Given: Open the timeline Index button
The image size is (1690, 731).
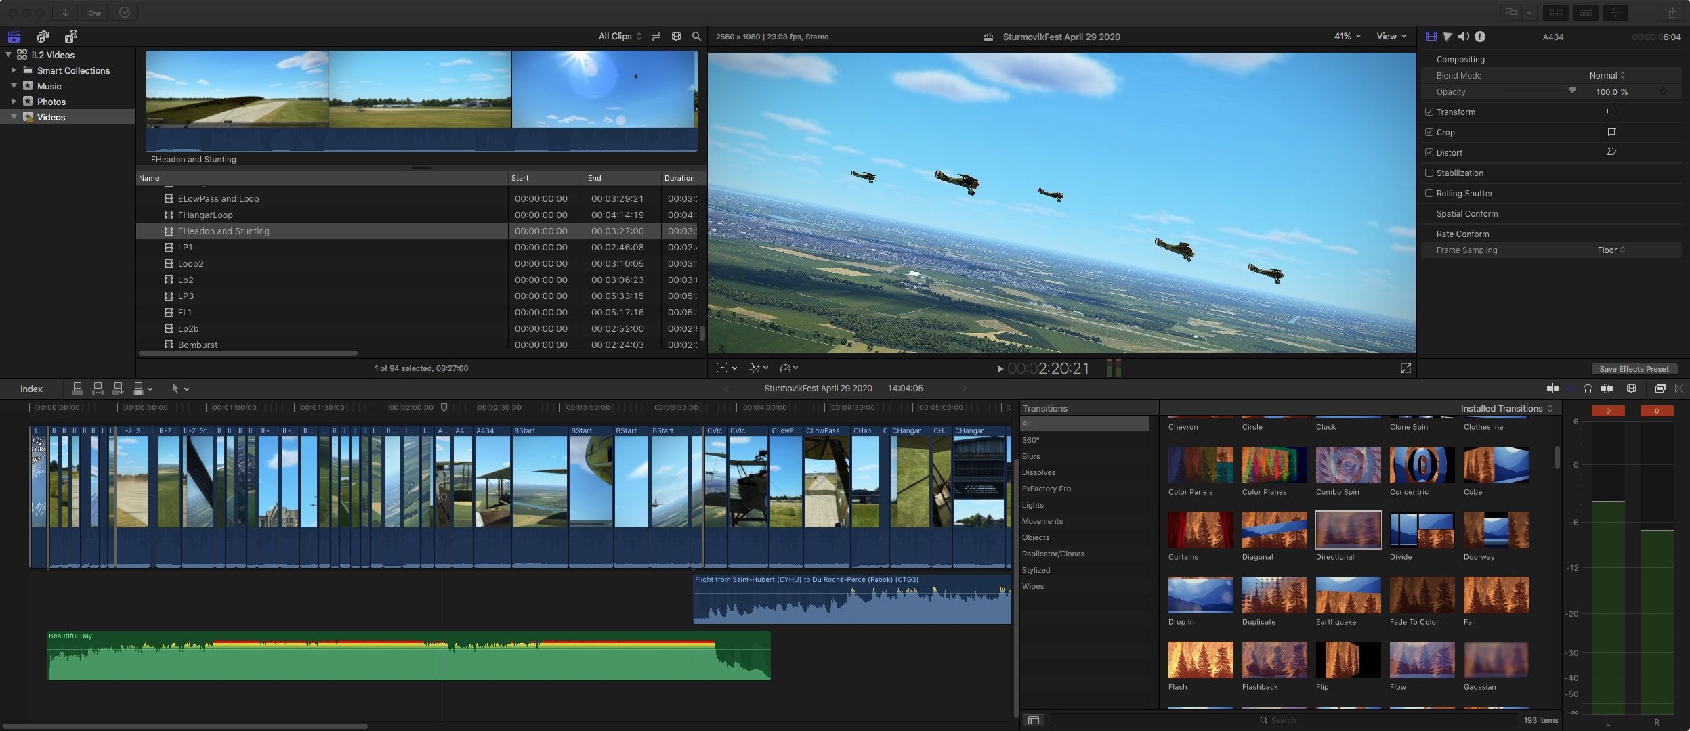Looking at the screenshot, I should tap(31, 389).
